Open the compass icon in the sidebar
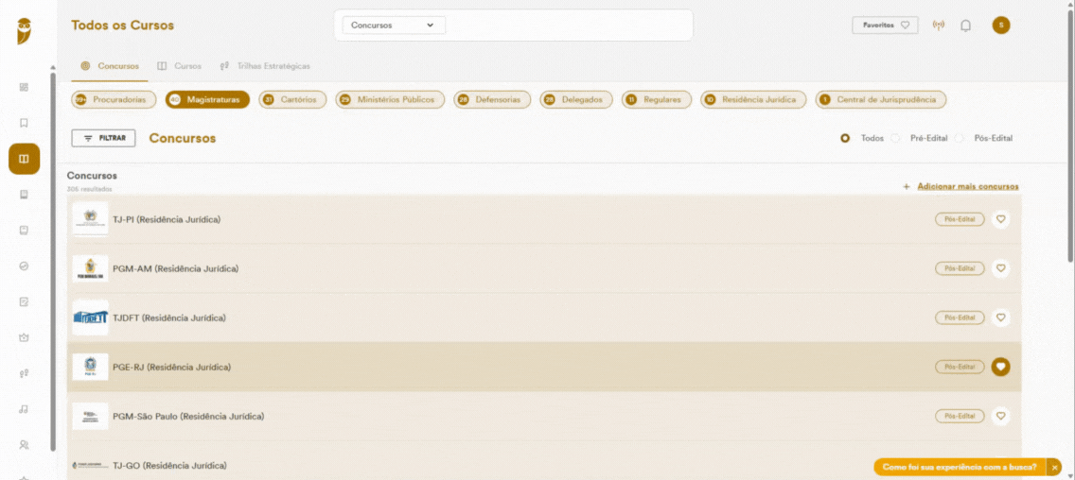Screen dimensions: 1075x480 coord(24,266)
